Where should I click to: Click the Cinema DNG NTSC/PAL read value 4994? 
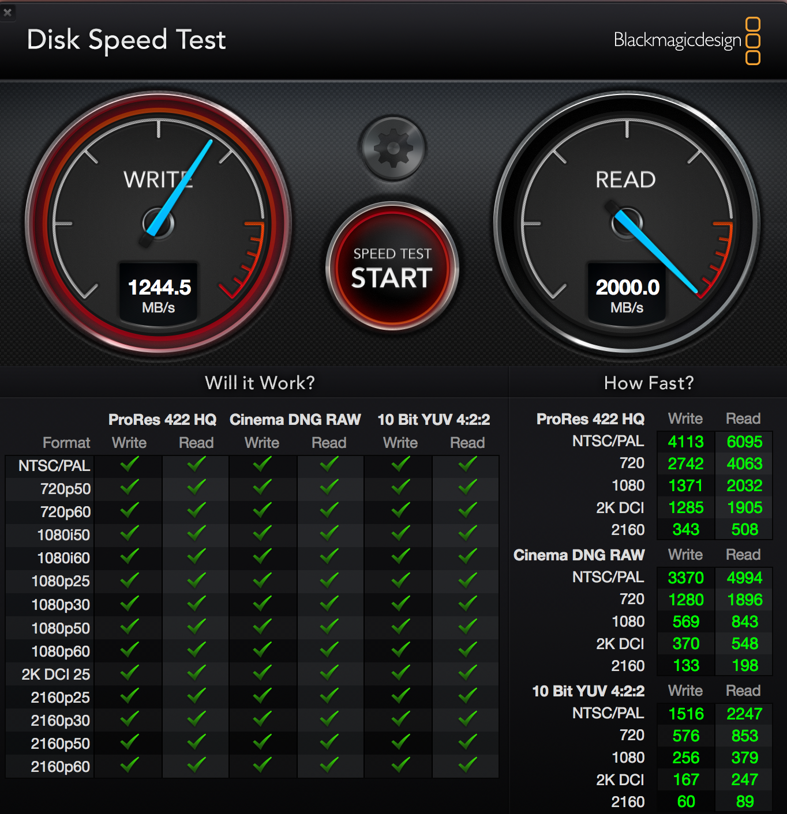point(745,578)
